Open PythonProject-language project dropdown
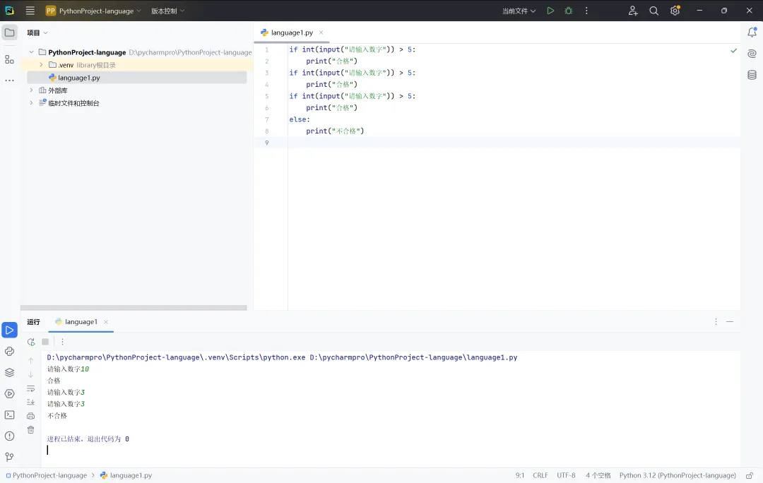This screenshot has width=763, height=483. (93, 11)
